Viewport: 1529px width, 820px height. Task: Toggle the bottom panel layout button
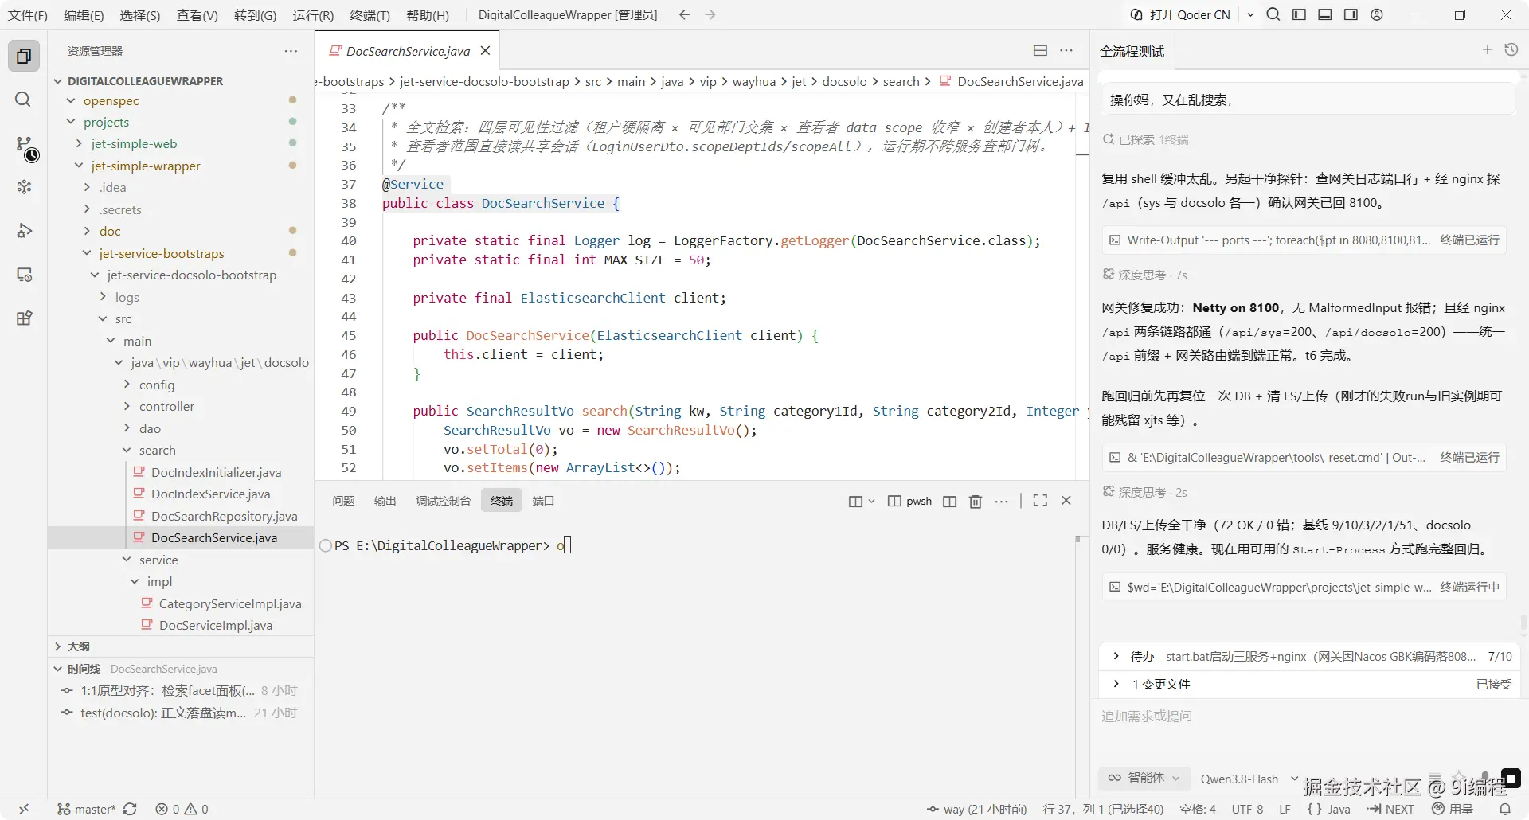pos(1325,14)
